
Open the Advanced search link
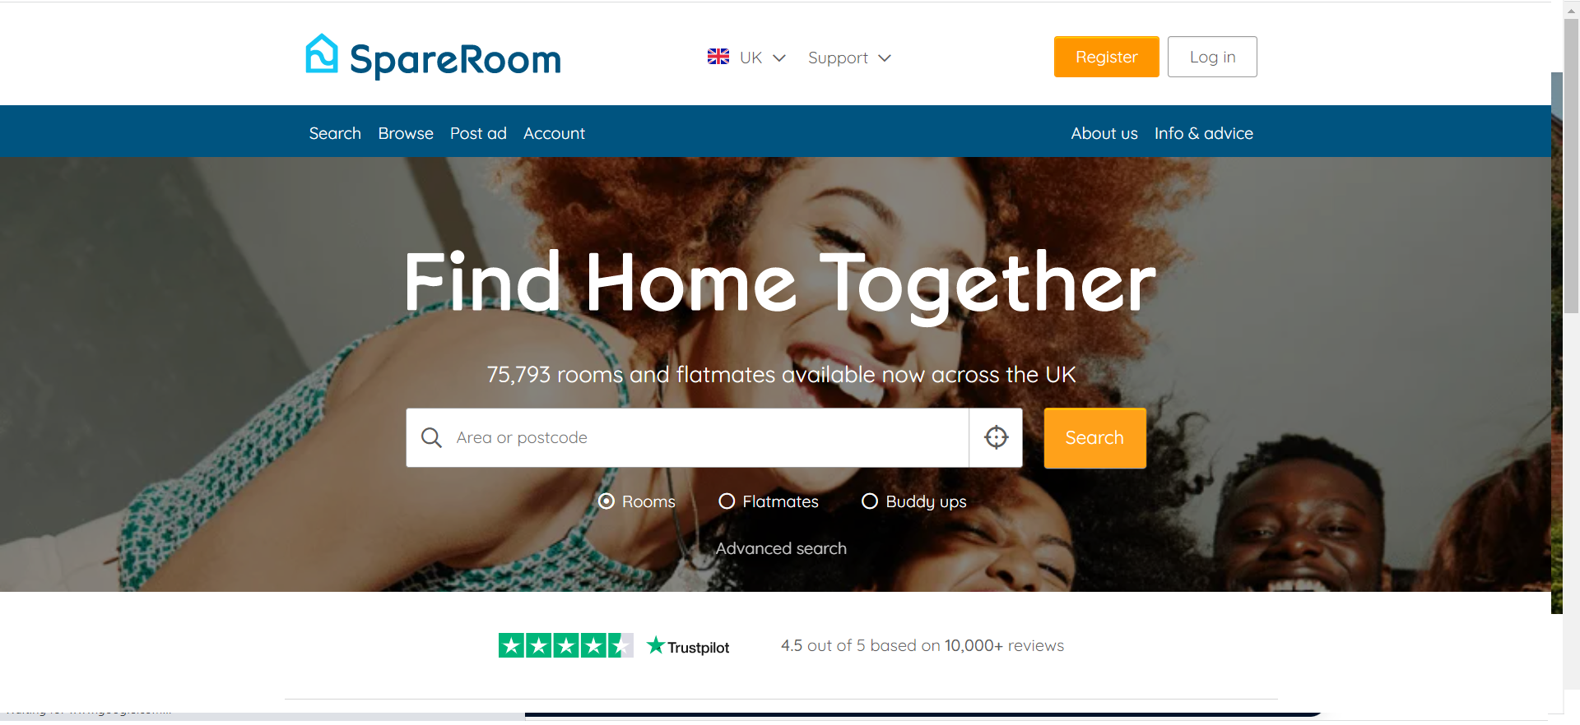[x=781, y=548]
